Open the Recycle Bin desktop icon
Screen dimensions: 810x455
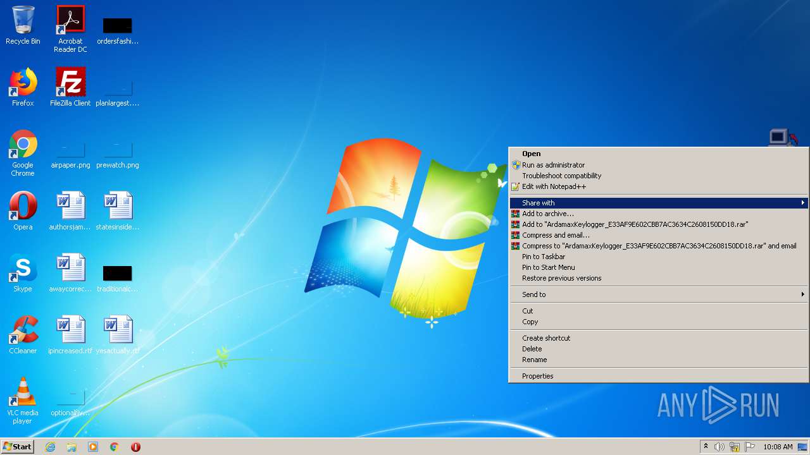click(x=23, y=25)
